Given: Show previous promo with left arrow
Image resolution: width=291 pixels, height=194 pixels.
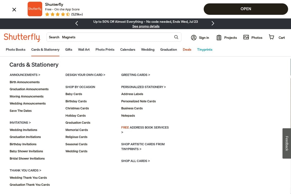Looking at the screenshot, I should point(77,23).
